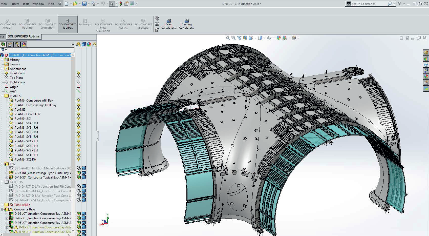The width and height of the screenshot is (429, 236).
Task: Activate the Zoom to Area tool
Action: click(x=233, y=37)
